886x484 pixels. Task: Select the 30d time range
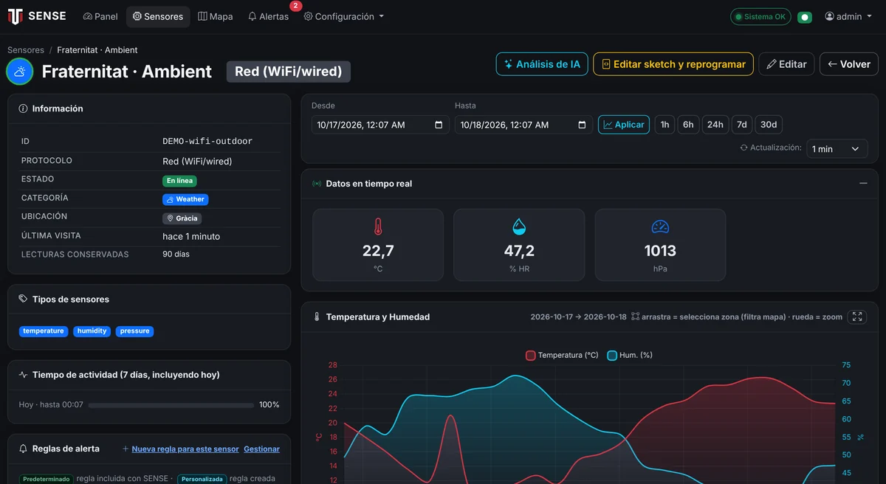[x=769, y=125]
